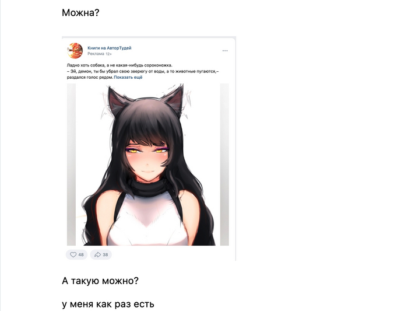Click the А такую можно? text line
This screenshot has width=408, height=311.
pyautogui.click(x=100, y=281)
